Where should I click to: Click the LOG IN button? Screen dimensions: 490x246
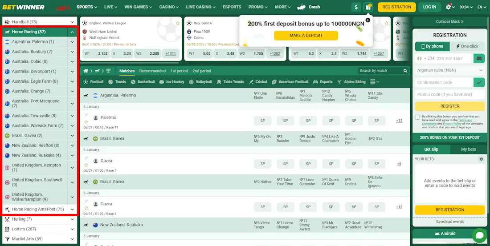pos(430,7)
